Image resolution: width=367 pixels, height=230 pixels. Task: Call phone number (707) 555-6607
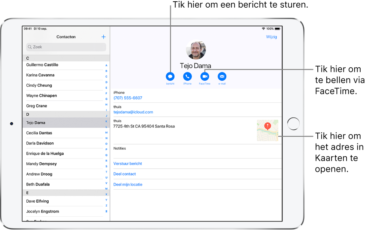(x=128, y=98)
